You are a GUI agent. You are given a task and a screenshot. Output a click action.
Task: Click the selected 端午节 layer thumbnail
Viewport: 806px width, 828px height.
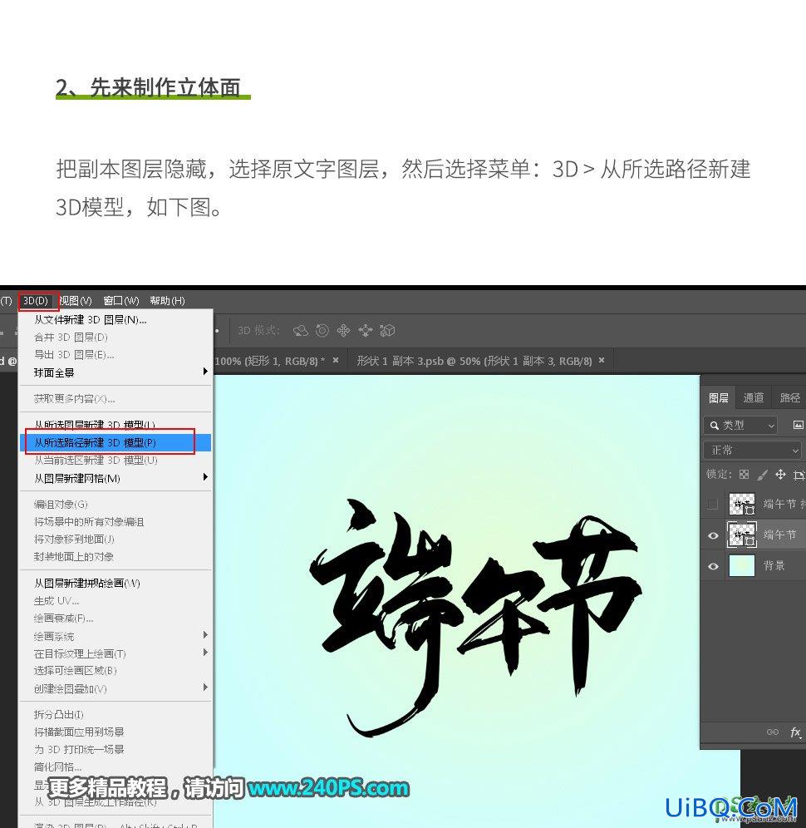click(742, 535)
